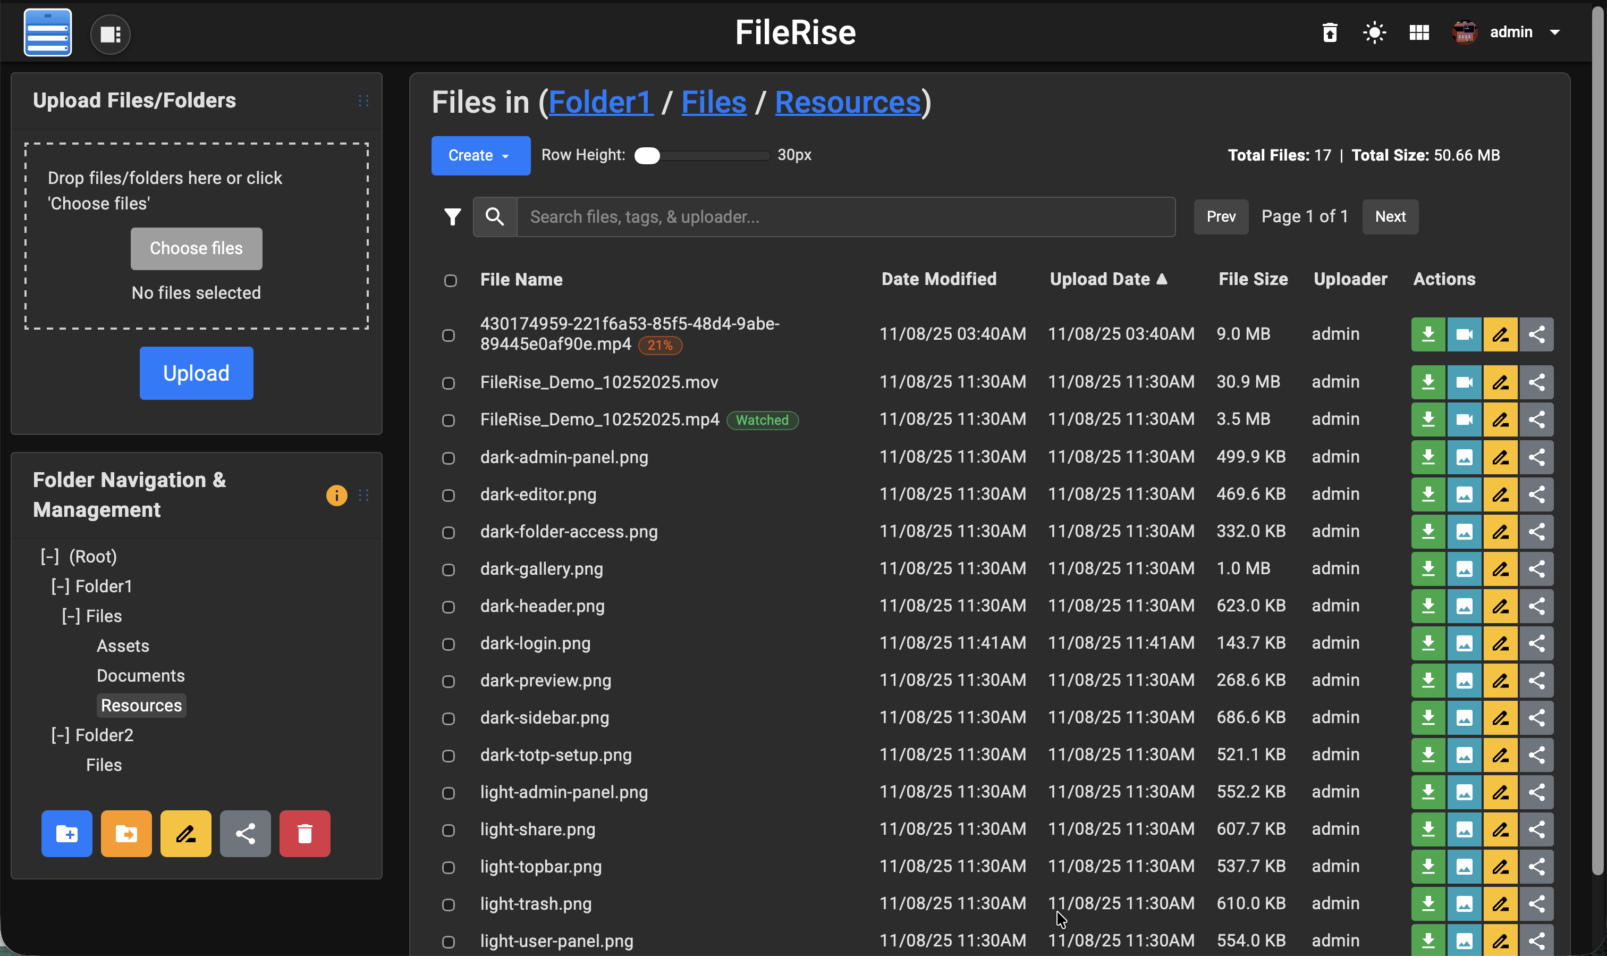Image resolution: width=1607 pixels, height=956 pixels.
Task: Open the trash/recycle bin icon in header
Action: (1330, 32)
